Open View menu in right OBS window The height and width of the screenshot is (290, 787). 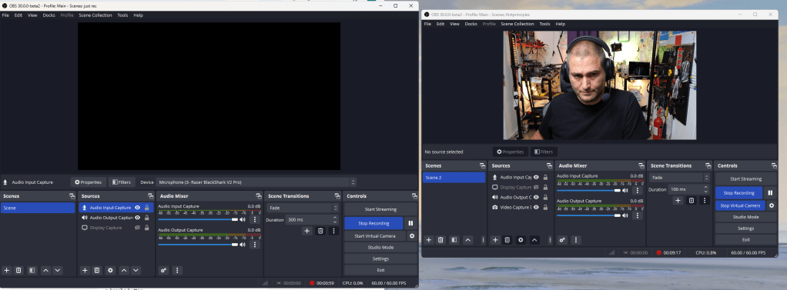coord(455,24)
